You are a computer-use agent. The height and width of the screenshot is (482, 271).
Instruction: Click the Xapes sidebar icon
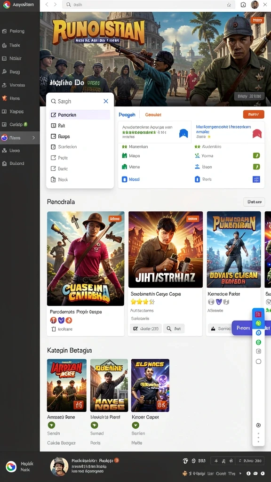[x=4, y=112]
